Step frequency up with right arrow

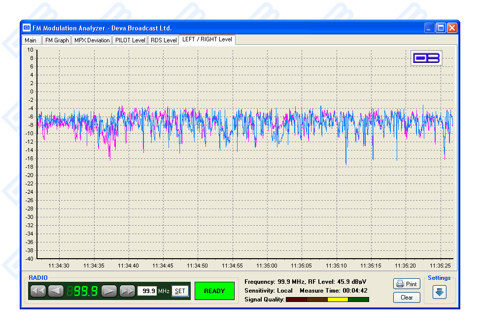[109, 291]
